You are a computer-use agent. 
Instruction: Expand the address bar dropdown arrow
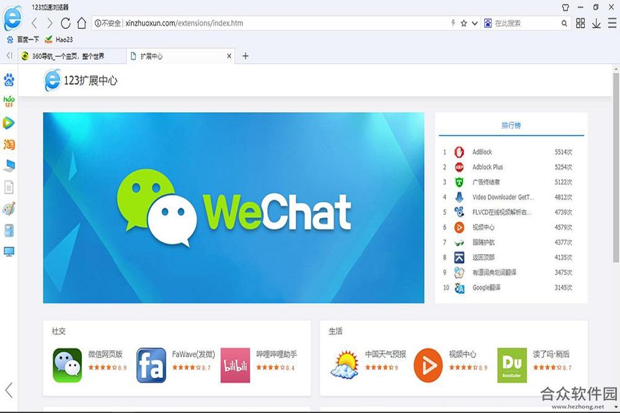point(475,24)
